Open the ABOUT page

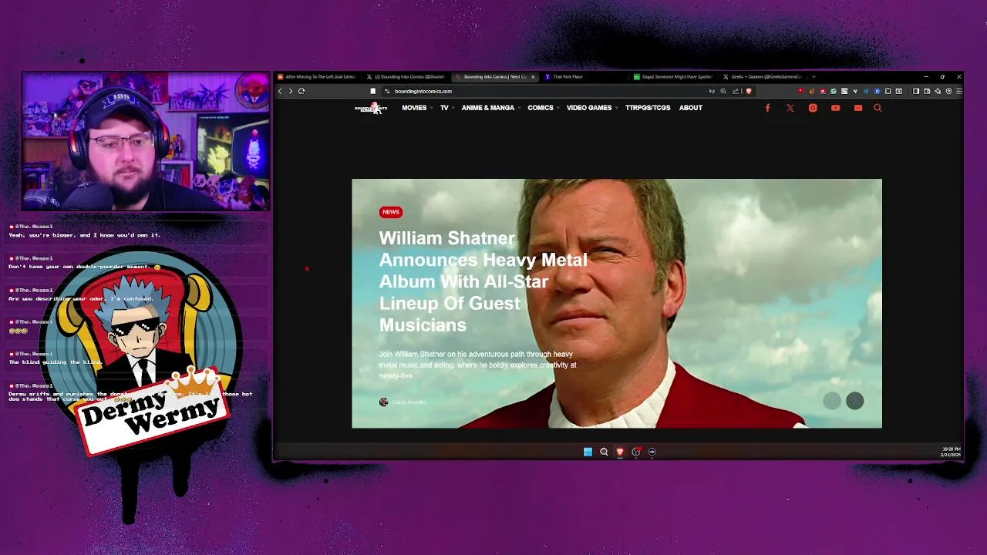(x=691, y=108)
